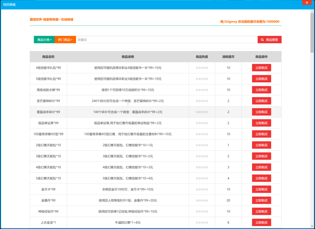The image size is (315, 229).
Task: Select the 100星奇异兽XO型*99 name cell
Action: [x=48, y=134]
